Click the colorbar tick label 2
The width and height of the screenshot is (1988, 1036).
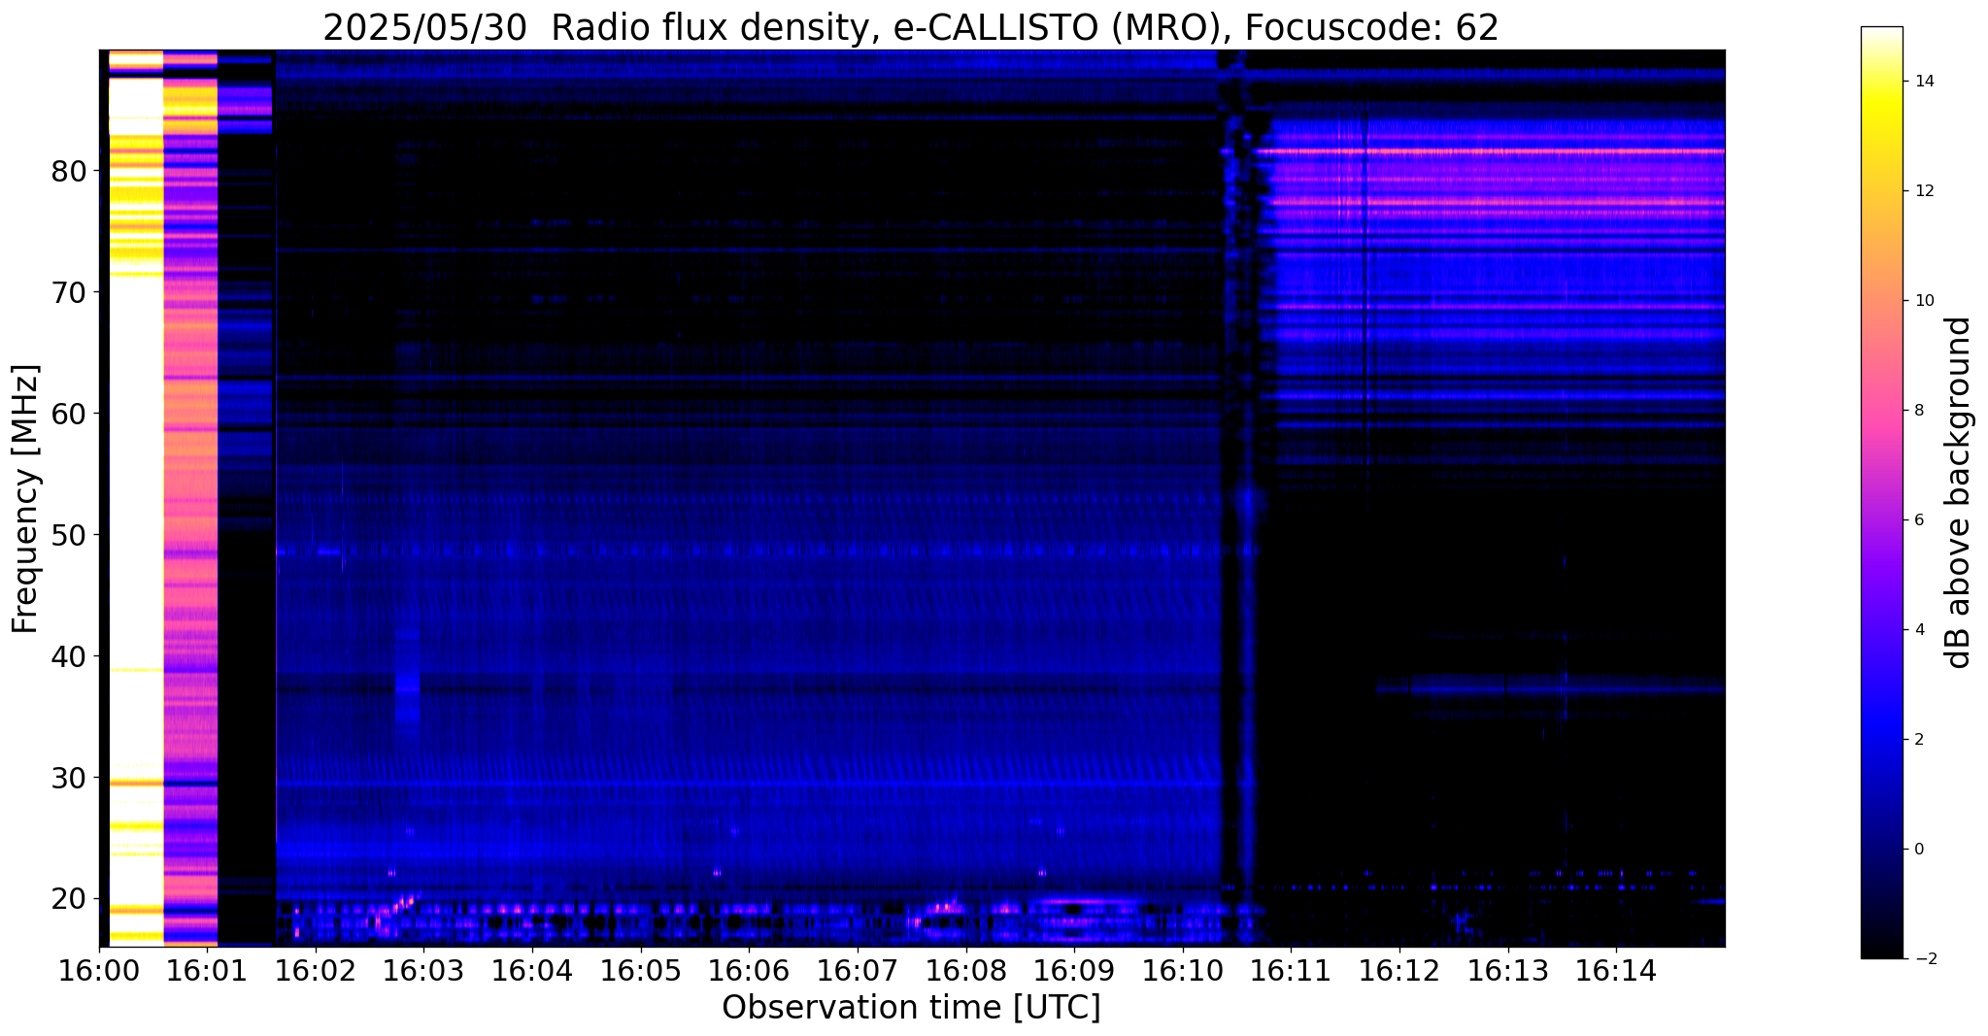pos(1918,740)
